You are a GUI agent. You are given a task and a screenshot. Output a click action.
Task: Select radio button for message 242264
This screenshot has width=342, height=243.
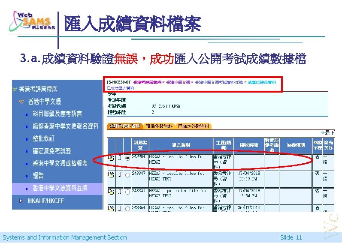127,209
